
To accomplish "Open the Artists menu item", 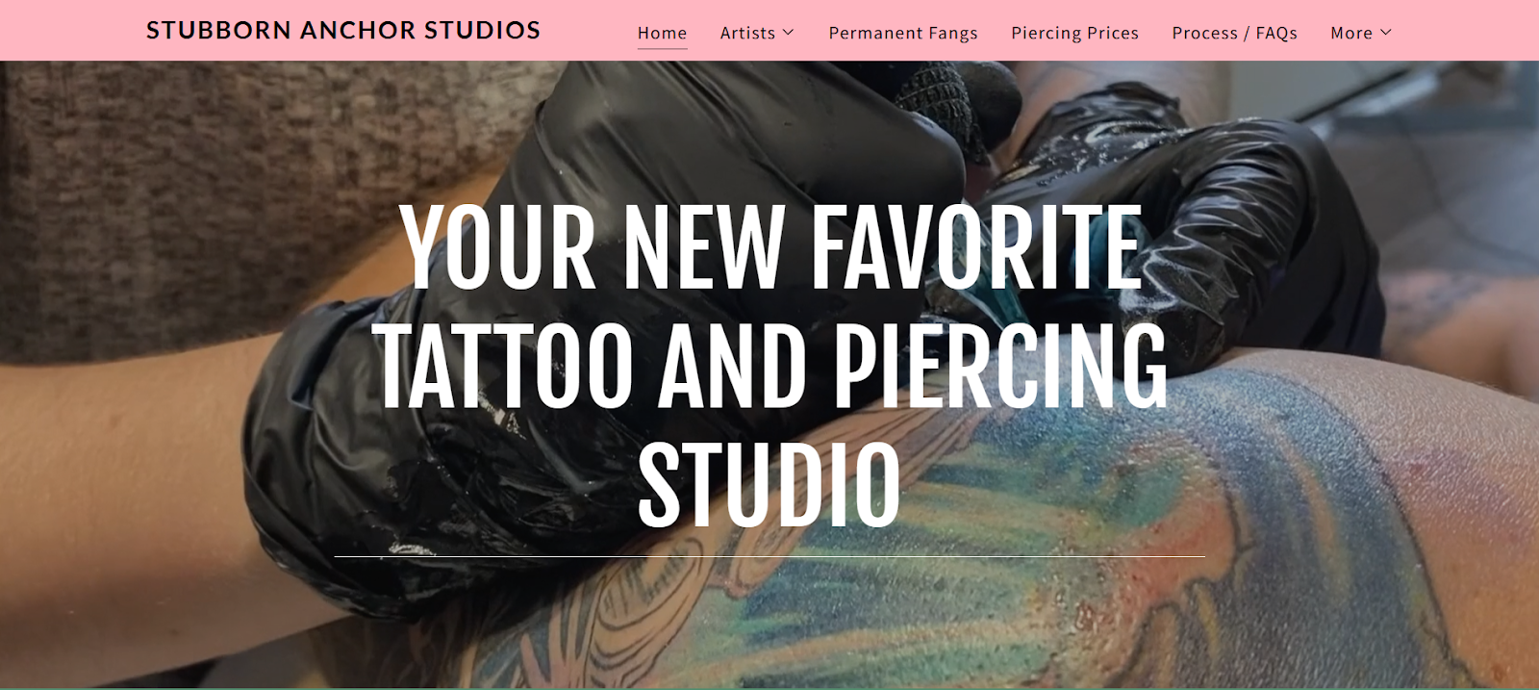I will [747, 33].
